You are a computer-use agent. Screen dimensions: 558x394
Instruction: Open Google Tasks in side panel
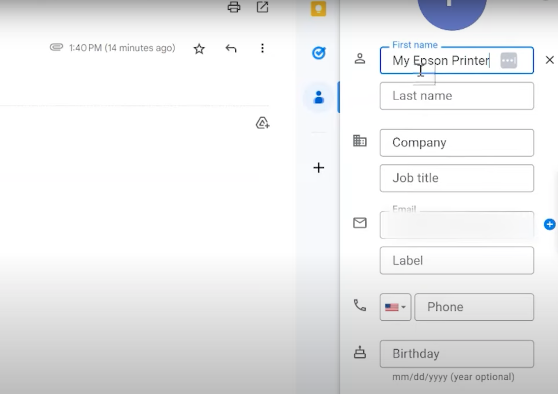(319, 53)
